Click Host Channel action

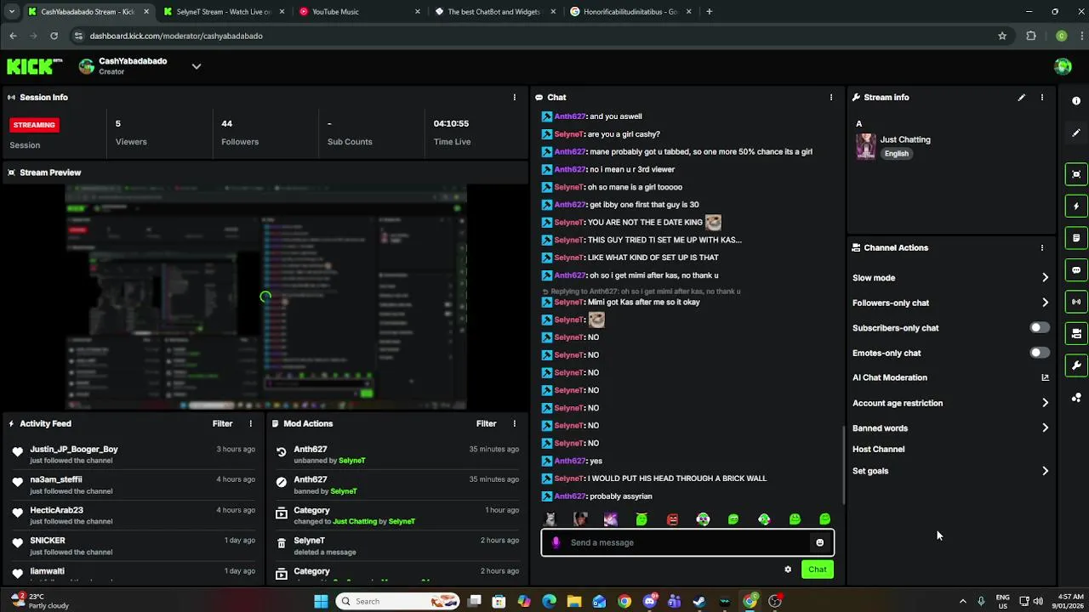click(x=878, y=449)
